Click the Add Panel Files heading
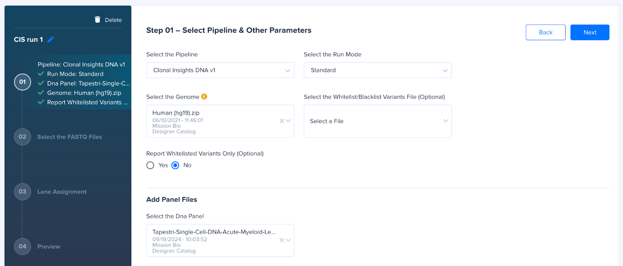The width and height of the screenshot is (623, 266). click(x=172, y=200)
